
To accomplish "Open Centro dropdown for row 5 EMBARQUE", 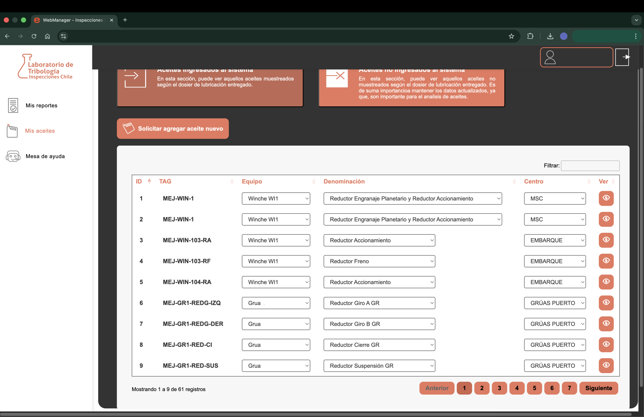I will (x=555, y=282).
